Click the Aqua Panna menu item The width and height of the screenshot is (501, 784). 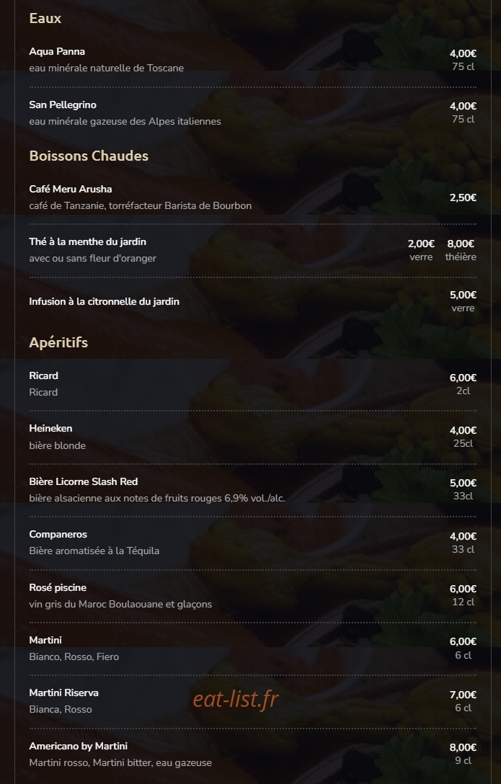click(57, 51)
